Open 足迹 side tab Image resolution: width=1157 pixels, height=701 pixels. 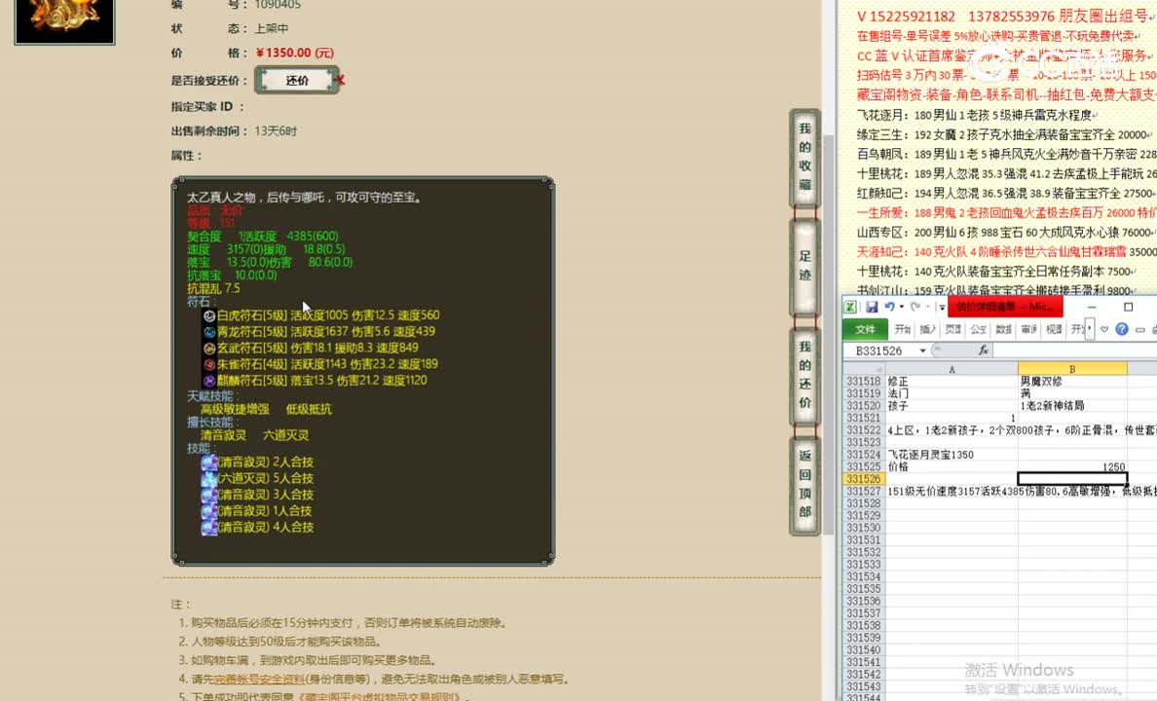pyautogui.click(x=804, y=266)
